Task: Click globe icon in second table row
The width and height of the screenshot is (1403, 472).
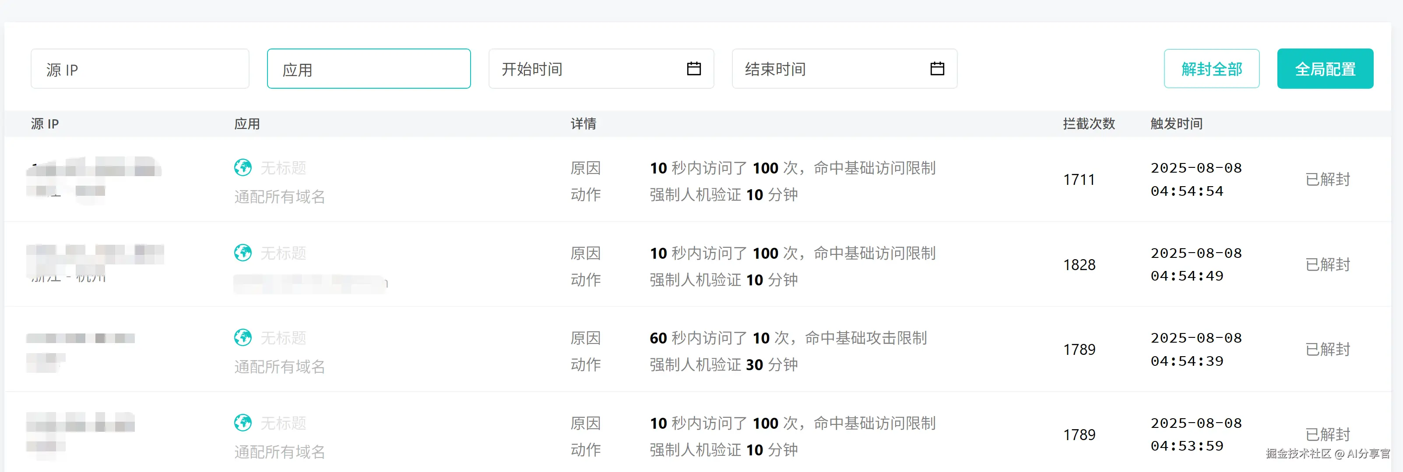Action: point(243,253)
